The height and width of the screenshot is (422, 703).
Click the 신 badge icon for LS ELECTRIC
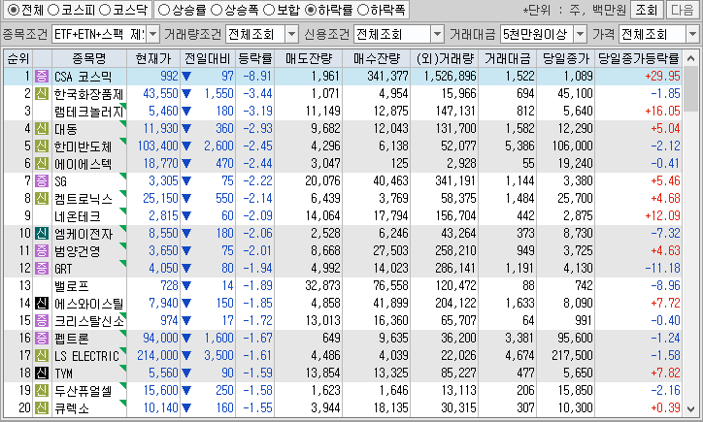(42, 356)
